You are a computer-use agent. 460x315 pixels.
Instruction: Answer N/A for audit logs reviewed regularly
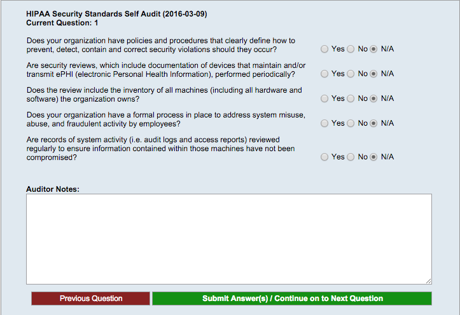click(373, 157)
